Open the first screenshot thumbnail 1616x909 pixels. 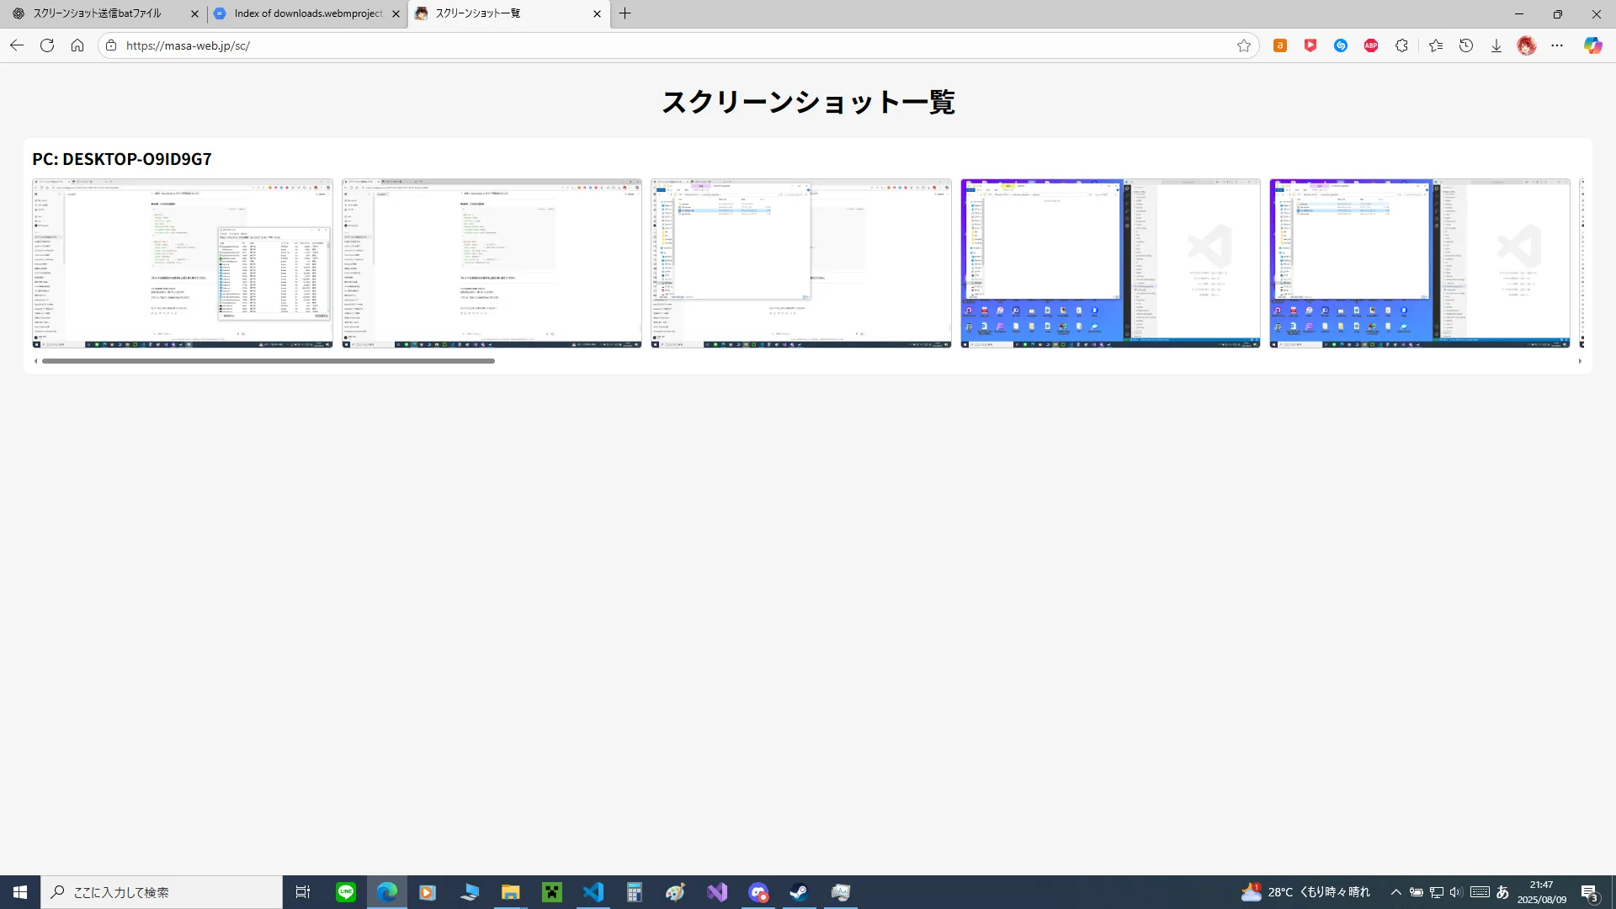[x=182, y=263]
